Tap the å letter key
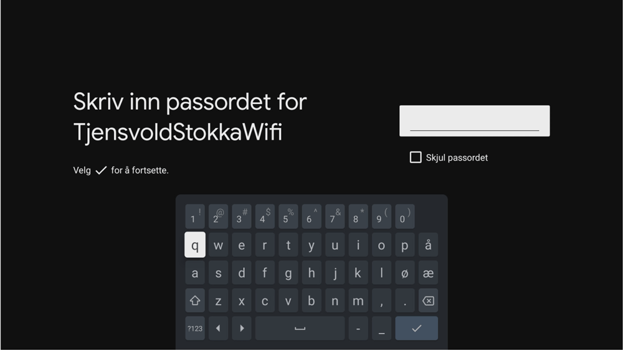This screenshot has width=623, height=350. coord(429,245)
